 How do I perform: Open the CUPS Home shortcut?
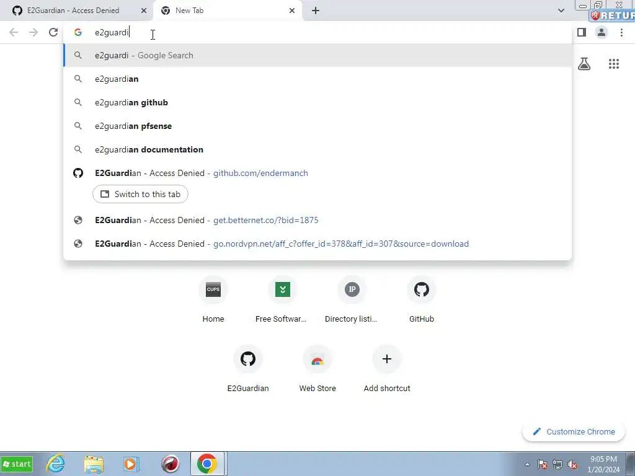tap(213, 299)
